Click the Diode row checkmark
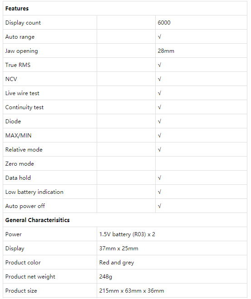This screenshot has height=299, width=251. [159, 121]
